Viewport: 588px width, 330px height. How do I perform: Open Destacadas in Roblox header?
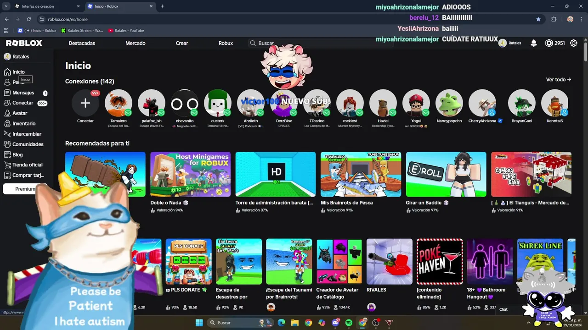[x=82, y=43]
